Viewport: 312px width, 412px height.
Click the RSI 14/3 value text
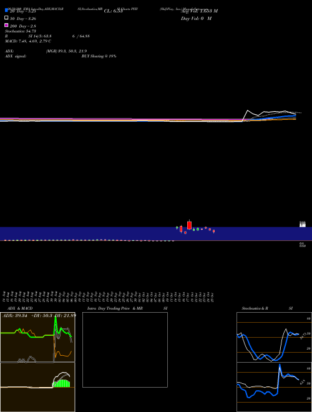pos(40,36)
